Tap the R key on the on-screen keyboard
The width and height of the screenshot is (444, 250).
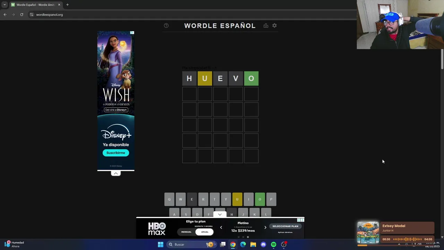click(x=203, y=199)
